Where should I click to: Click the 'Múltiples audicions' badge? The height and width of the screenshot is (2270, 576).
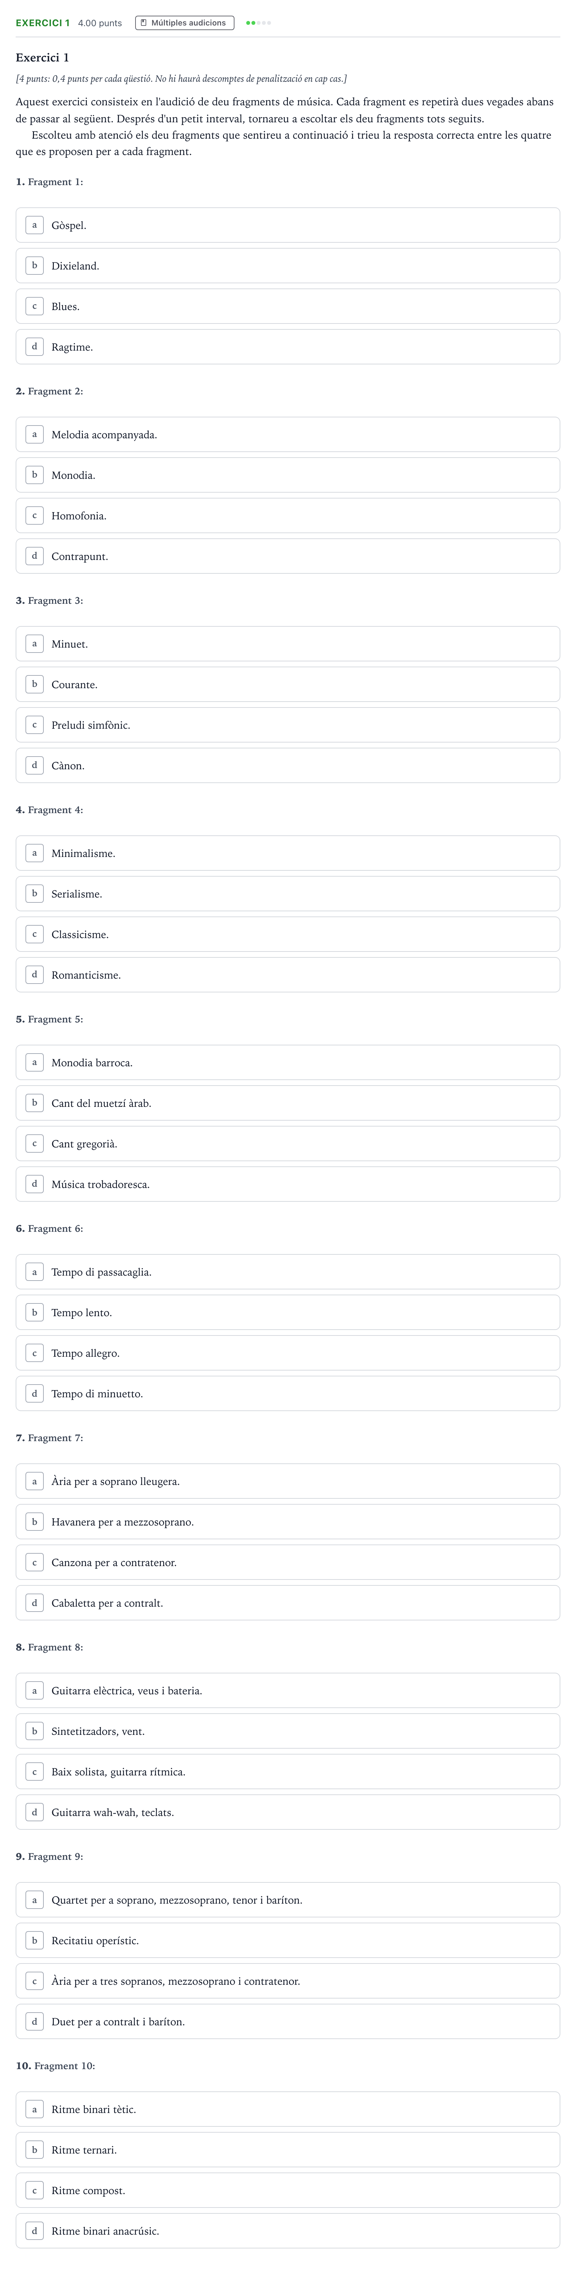185,23
